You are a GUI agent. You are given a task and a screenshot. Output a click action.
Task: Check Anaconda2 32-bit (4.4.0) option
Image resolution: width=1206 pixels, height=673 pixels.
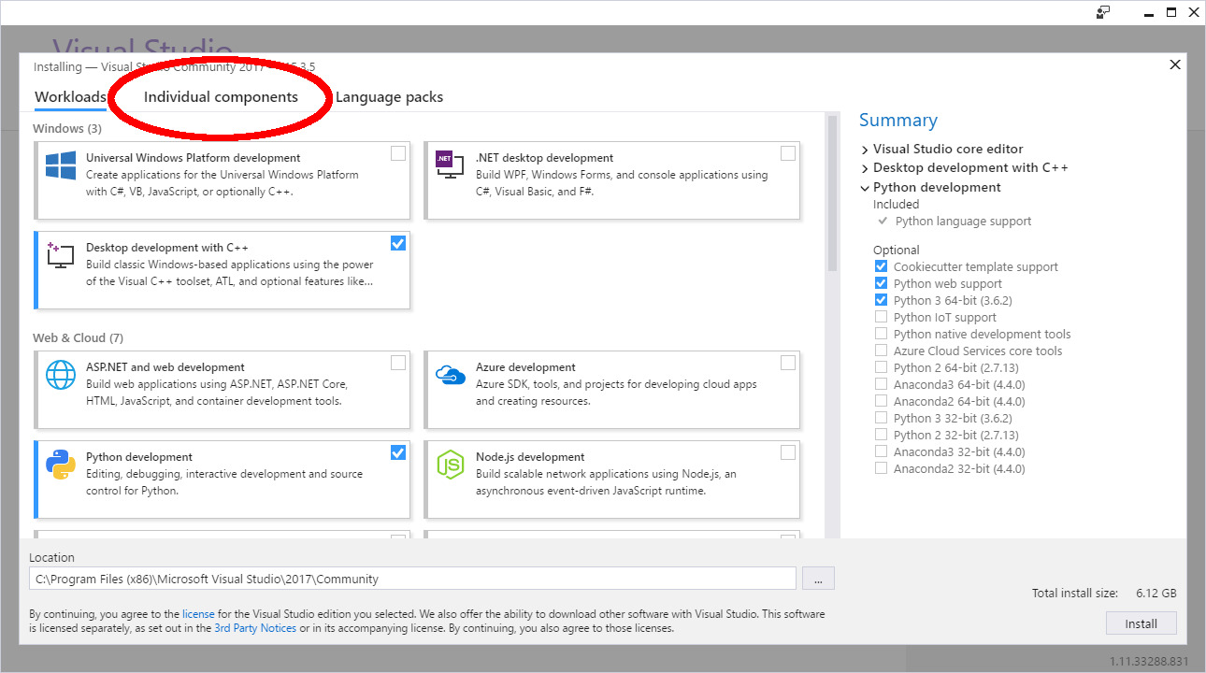click(x=881, y=468)
